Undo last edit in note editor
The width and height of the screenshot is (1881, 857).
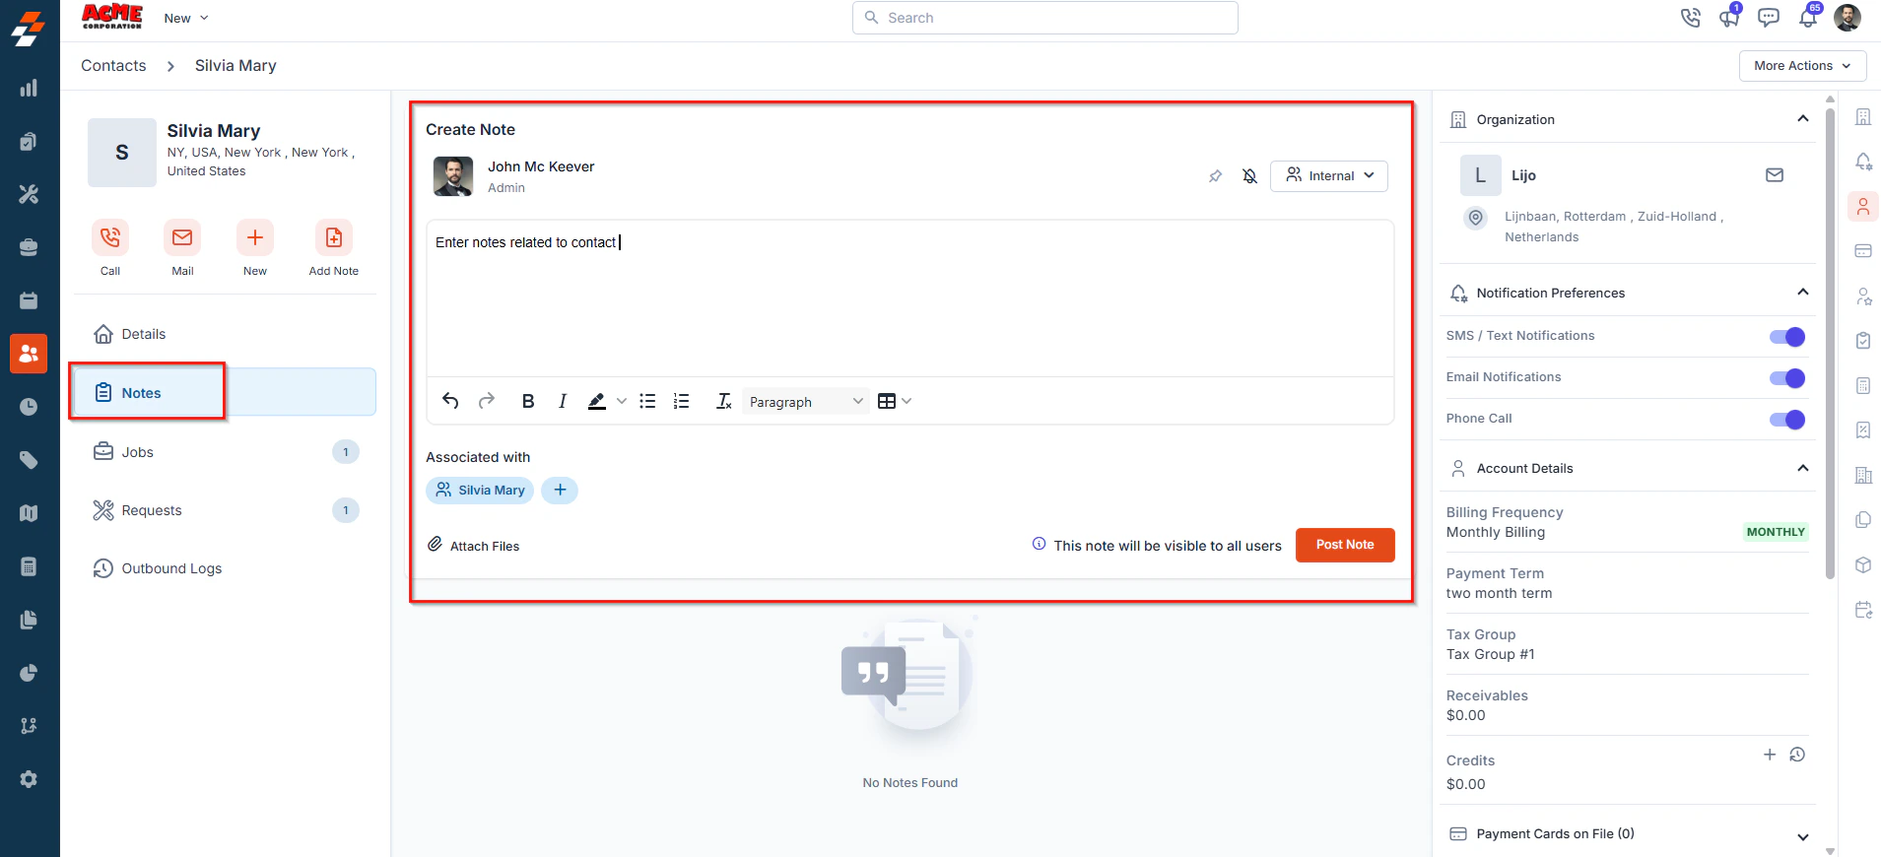pyautogui.click(x=450, y=401)
